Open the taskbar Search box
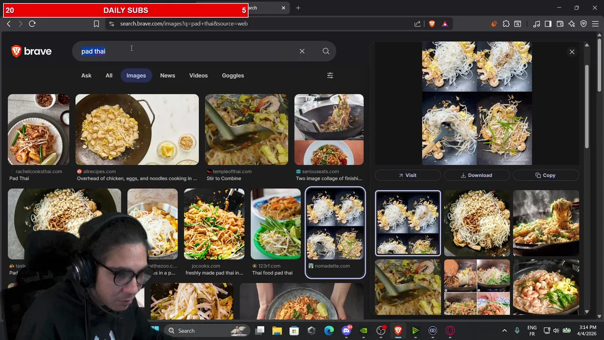The height and width of the screenshot is (340, 604). coord(207,331)
